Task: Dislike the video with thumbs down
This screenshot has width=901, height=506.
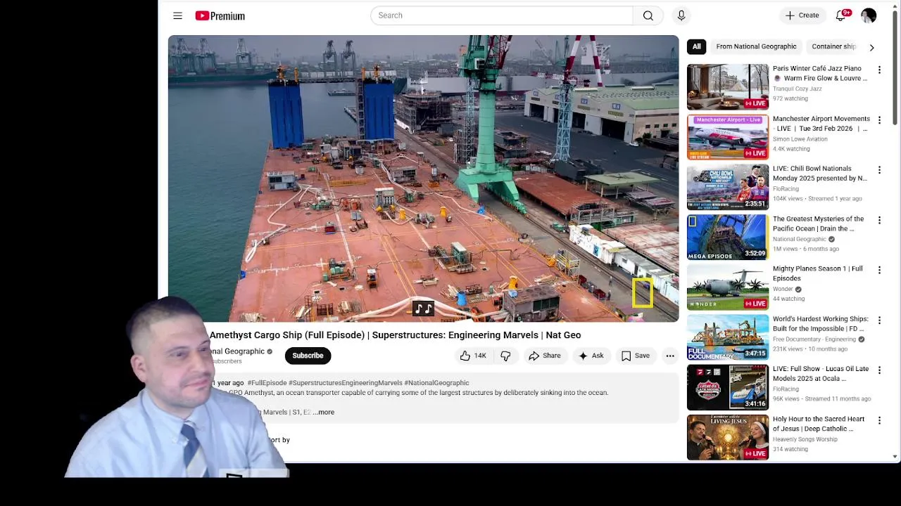Action: 505,356
